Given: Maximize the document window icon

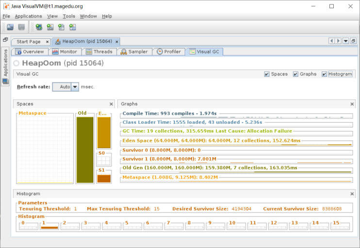Looking at the screenshot, I should point(353,41).
